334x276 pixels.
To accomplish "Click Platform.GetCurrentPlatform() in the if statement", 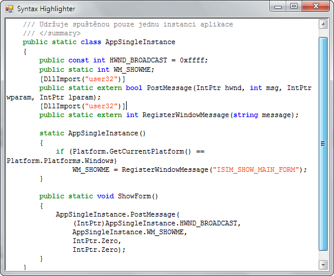I will coord(131,151).
